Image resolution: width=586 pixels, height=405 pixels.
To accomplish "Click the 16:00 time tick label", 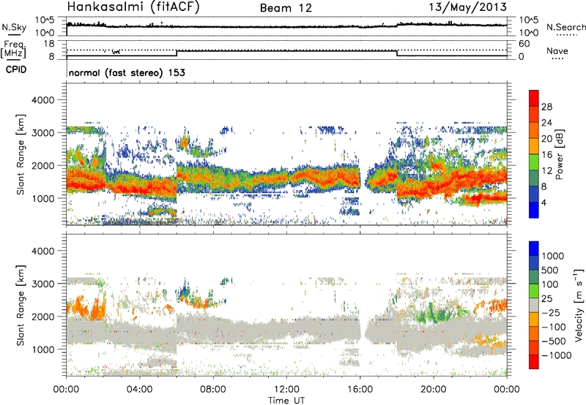I will click(x=360, y=390).
